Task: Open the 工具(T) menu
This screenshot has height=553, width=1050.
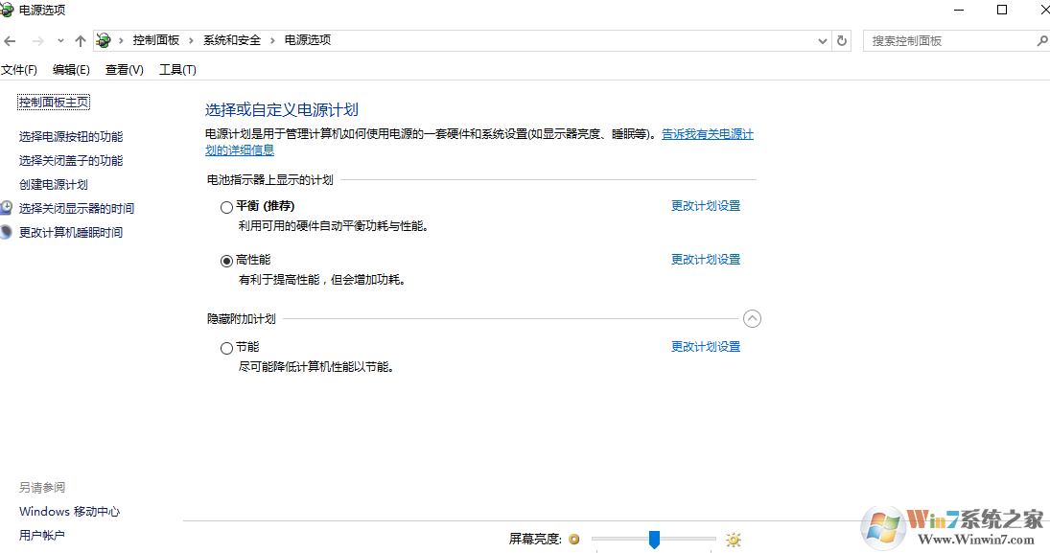Action: [178, 68]
